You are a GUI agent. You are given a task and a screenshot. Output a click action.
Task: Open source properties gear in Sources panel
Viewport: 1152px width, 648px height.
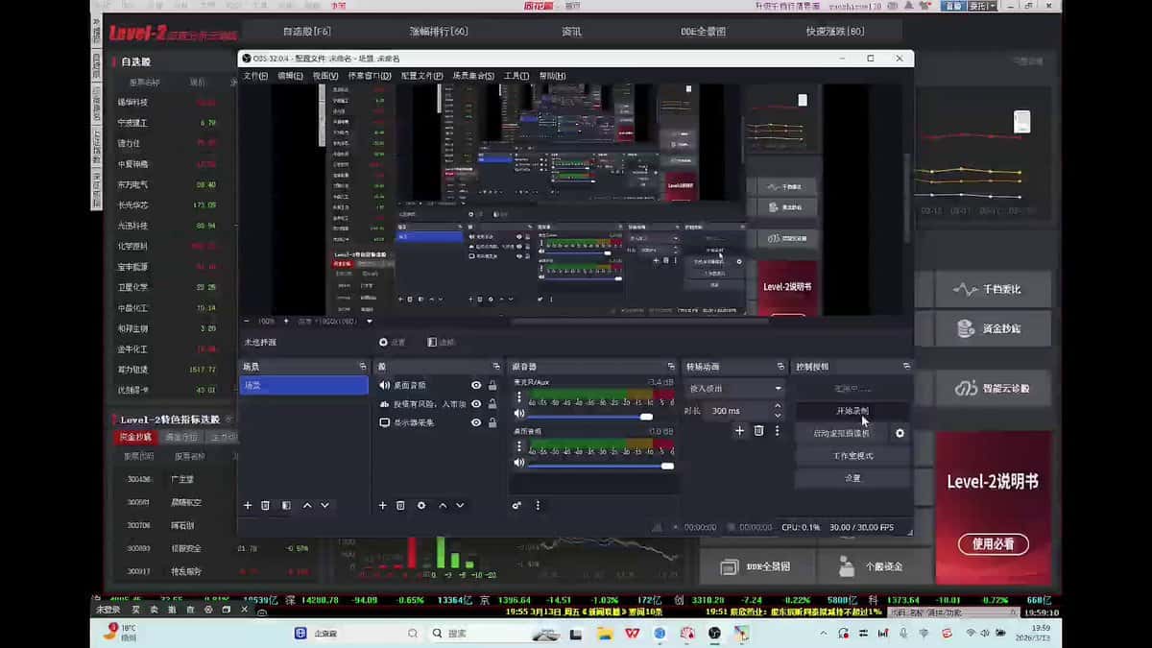[x=421, y=505]
